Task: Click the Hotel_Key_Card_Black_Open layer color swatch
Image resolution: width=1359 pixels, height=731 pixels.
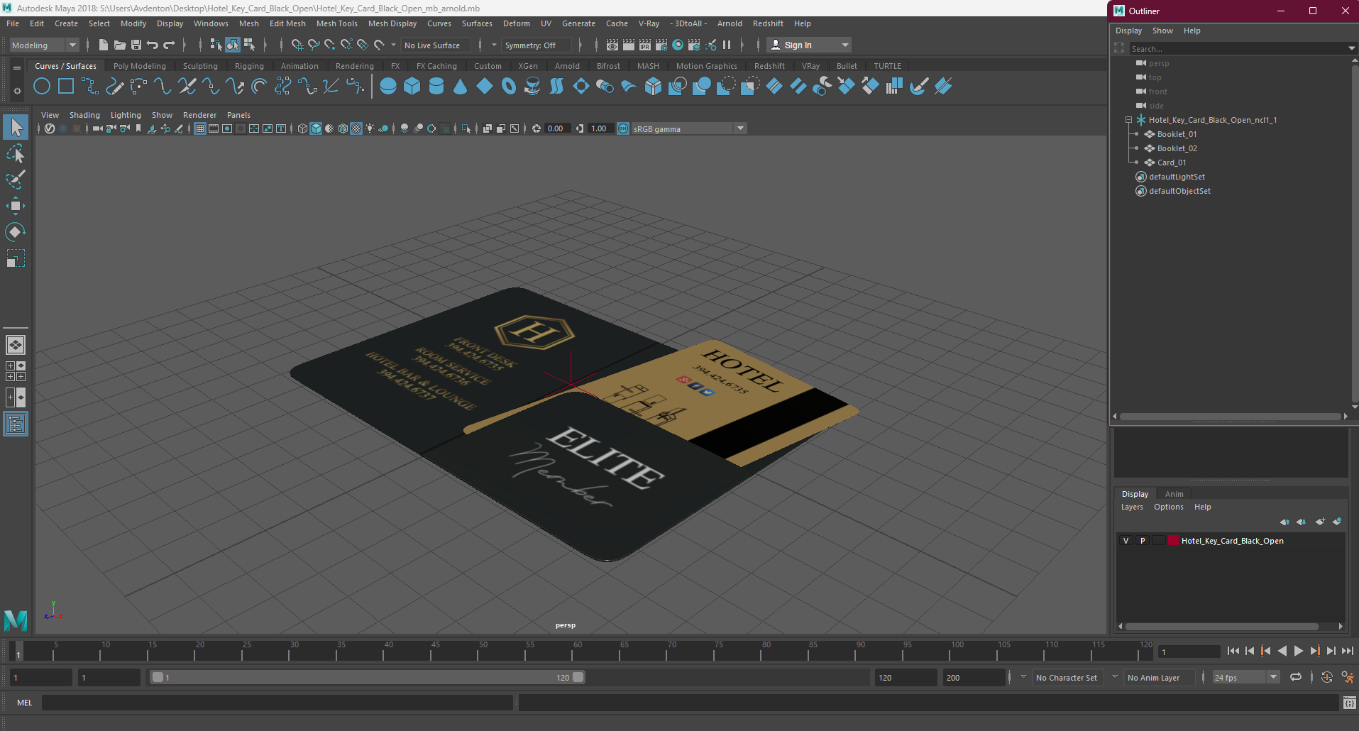Action: pos(1174,541)
